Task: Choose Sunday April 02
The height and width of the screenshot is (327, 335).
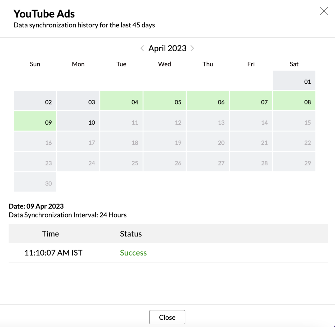Action: point(35,101)
